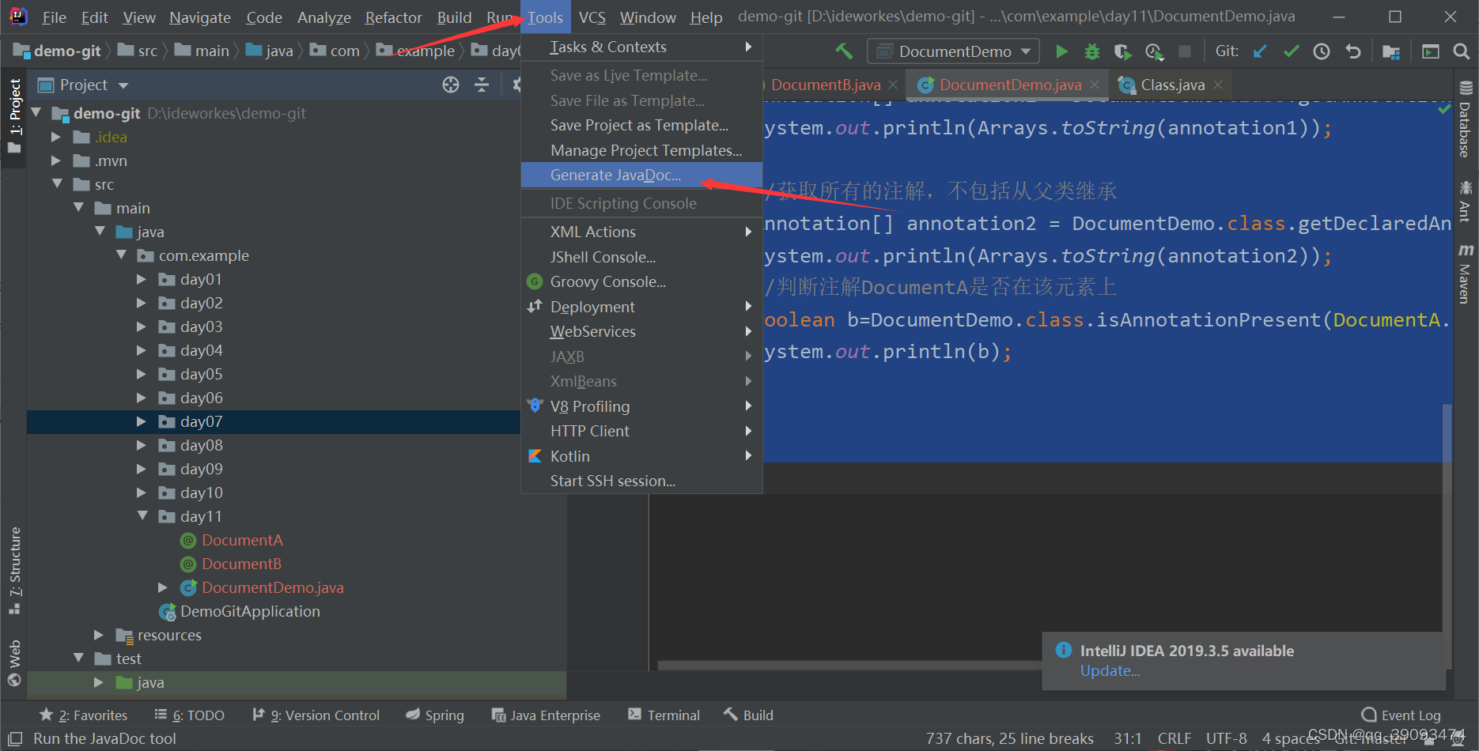Open the Kotlin submenu
The image size is (1479, 751).
click(x=641, y=456)
